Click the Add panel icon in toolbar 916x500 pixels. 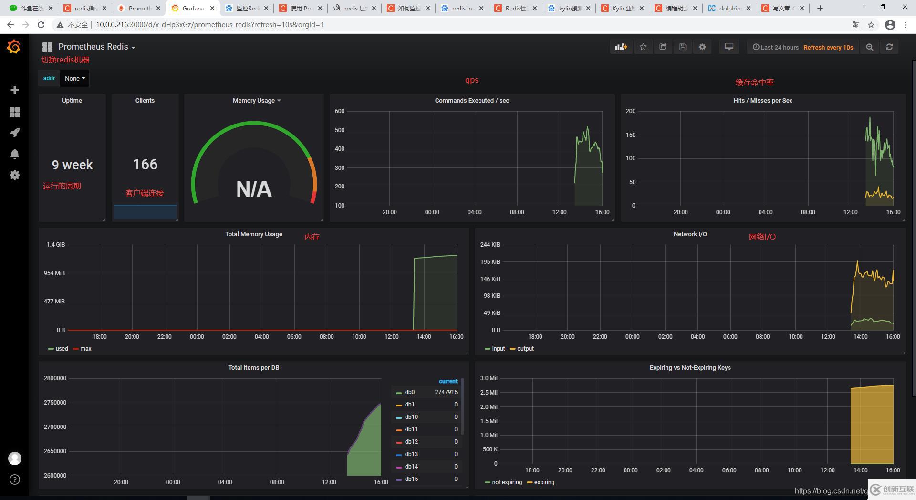click(621, 47)
